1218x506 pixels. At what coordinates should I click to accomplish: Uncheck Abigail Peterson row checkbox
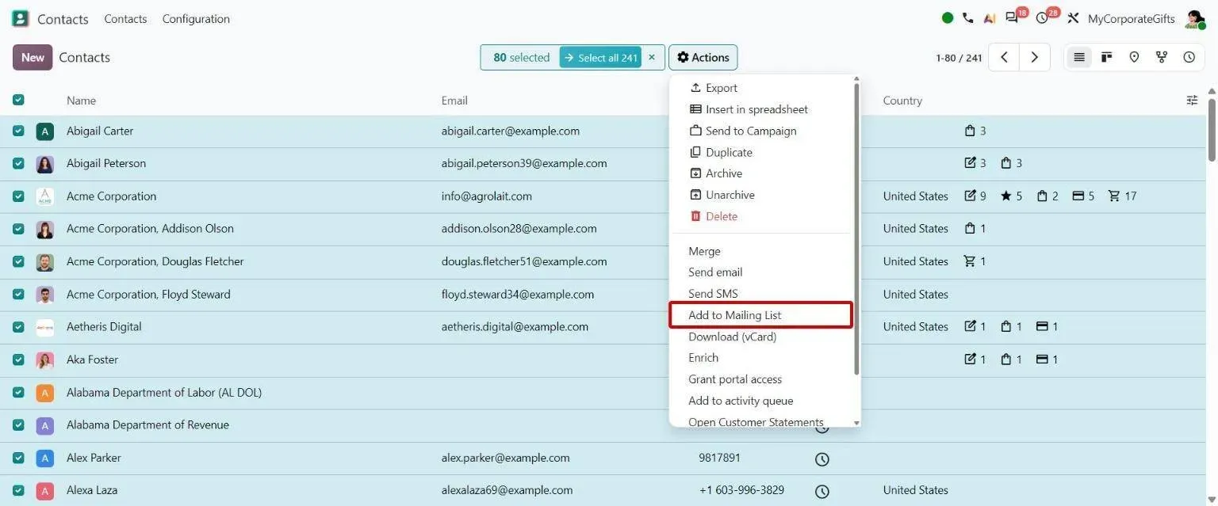(18, 163)
